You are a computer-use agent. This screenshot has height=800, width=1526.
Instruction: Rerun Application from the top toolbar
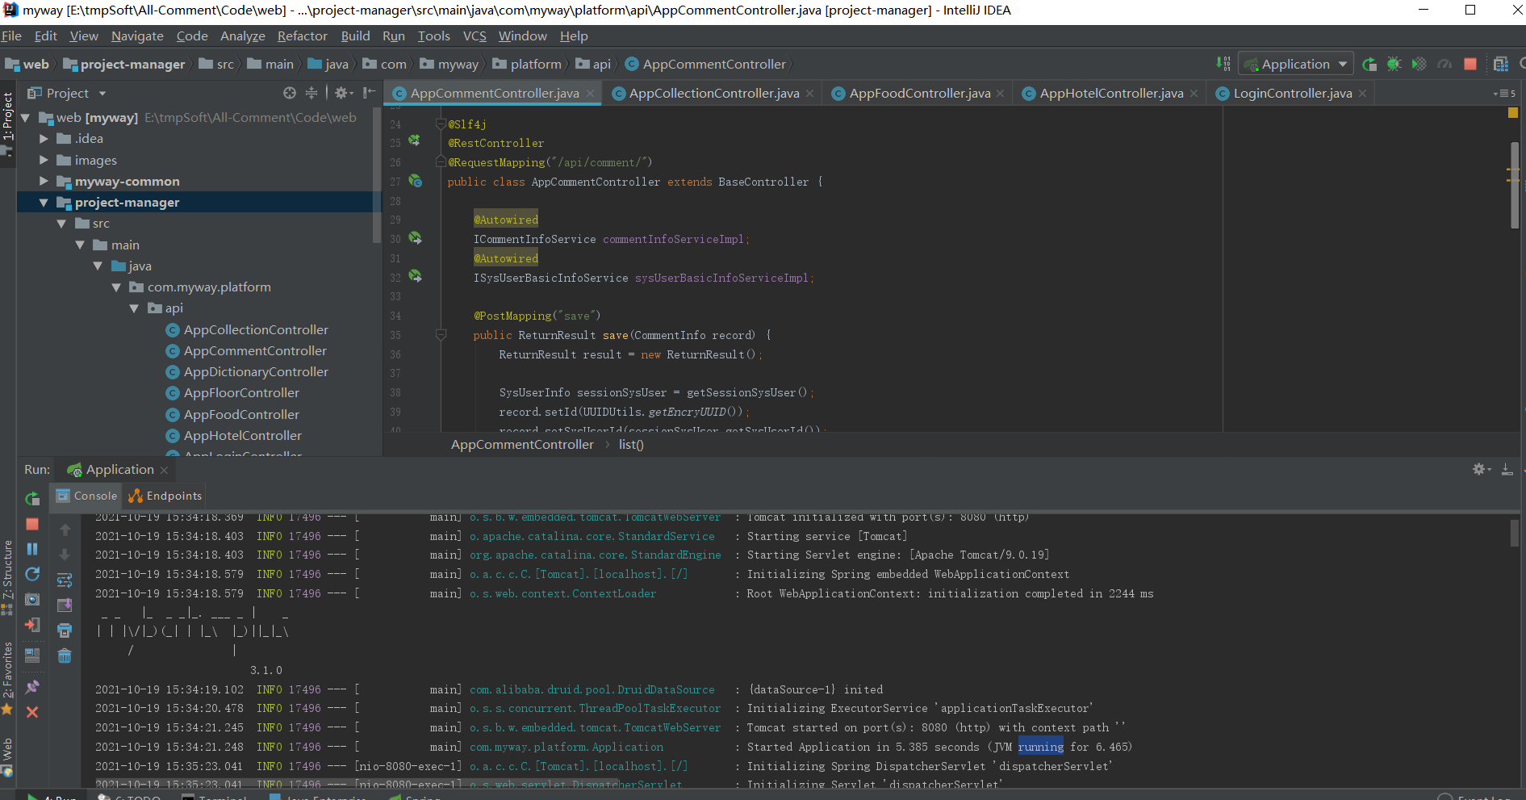[1369, 64]
